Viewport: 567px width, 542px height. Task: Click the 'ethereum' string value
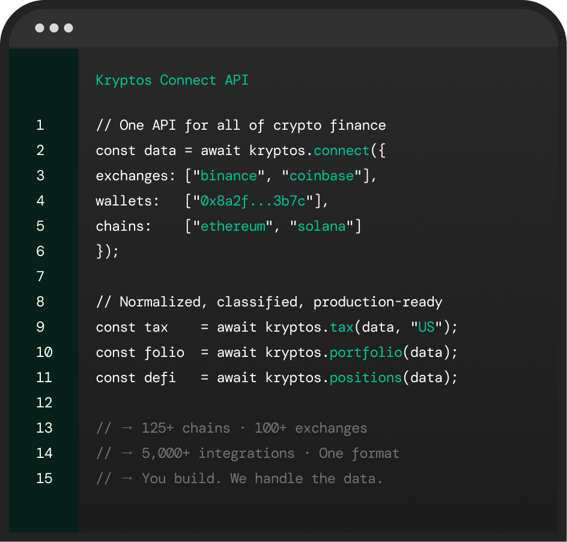pyautogui.click(x=233, y=227)
